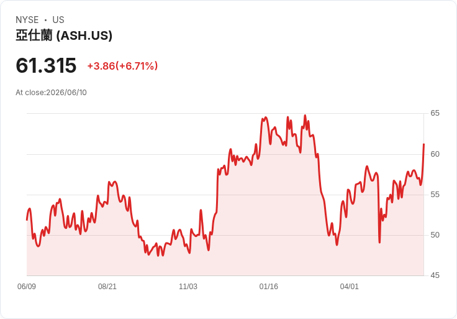Click the 65 y-axis price label
This screenshot has width=457, height=319.
(x=435, y=113)
